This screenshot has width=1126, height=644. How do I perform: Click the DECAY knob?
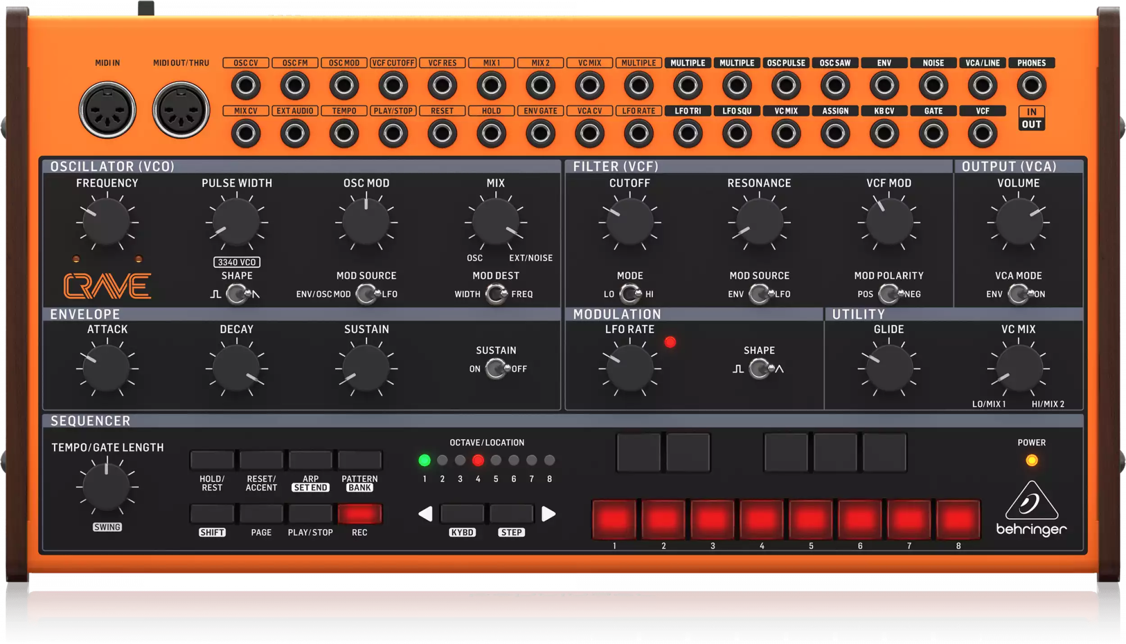236,368
